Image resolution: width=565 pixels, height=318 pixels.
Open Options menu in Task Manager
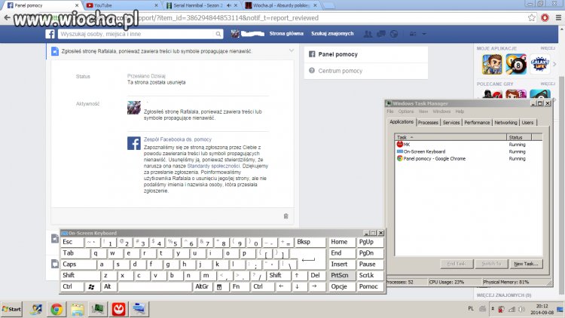pos(406,112)
